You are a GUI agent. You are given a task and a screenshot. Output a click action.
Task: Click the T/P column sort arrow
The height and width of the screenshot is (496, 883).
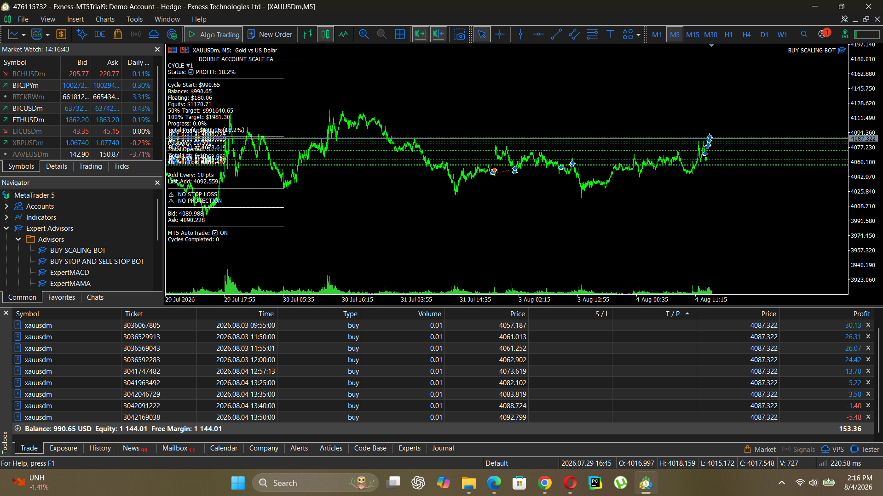click(687, 314)
